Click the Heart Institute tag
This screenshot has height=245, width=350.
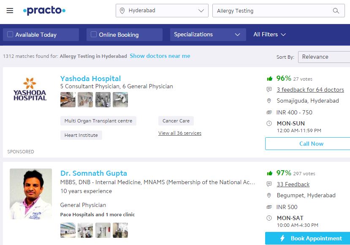tap(81, 135)
